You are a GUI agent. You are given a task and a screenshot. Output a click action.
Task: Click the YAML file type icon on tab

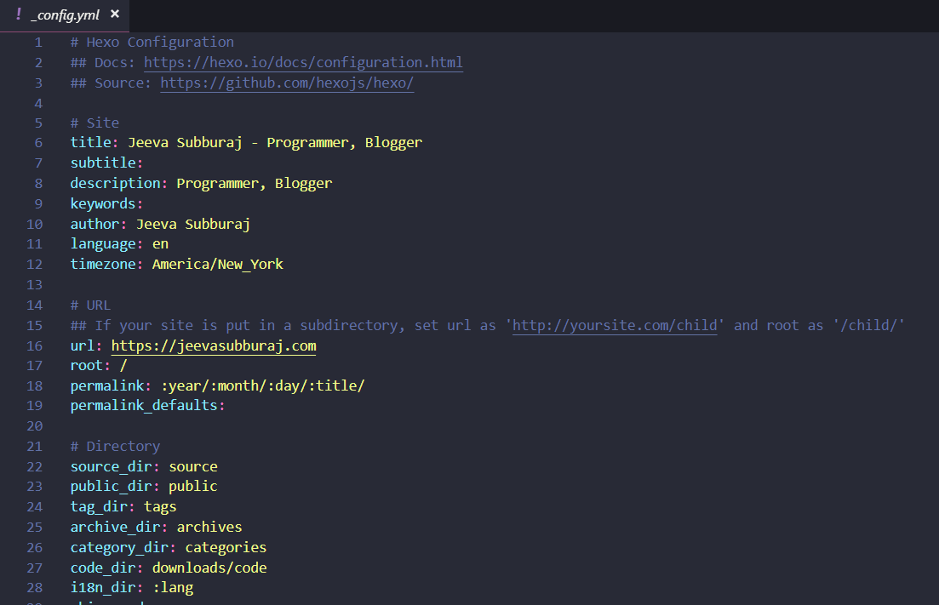click(x=19, y=14)
